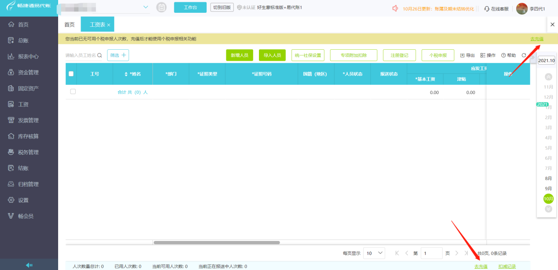Open the 每页显示 10 dropdown
The image size is (558, 270).
click(x=374, y=253)
